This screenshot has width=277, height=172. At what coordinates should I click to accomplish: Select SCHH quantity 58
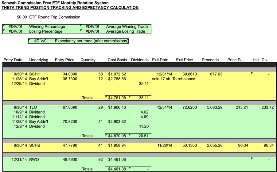click(x=100, y=74)
